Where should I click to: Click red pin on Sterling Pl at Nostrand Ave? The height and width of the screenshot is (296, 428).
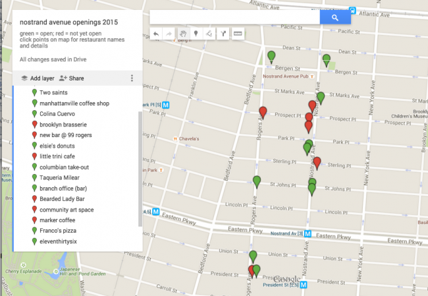(317, 163)
